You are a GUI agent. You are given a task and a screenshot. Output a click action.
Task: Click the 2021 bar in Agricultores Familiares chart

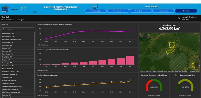[x=130, y=60]
